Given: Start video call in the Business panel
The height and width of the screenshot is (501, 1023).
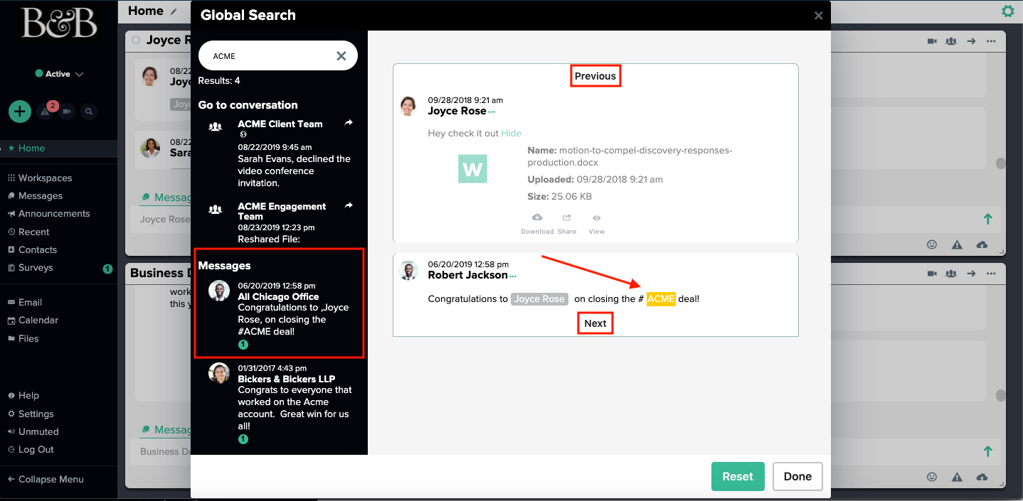Looking at the screenshot, I should [x=932, y=274].
